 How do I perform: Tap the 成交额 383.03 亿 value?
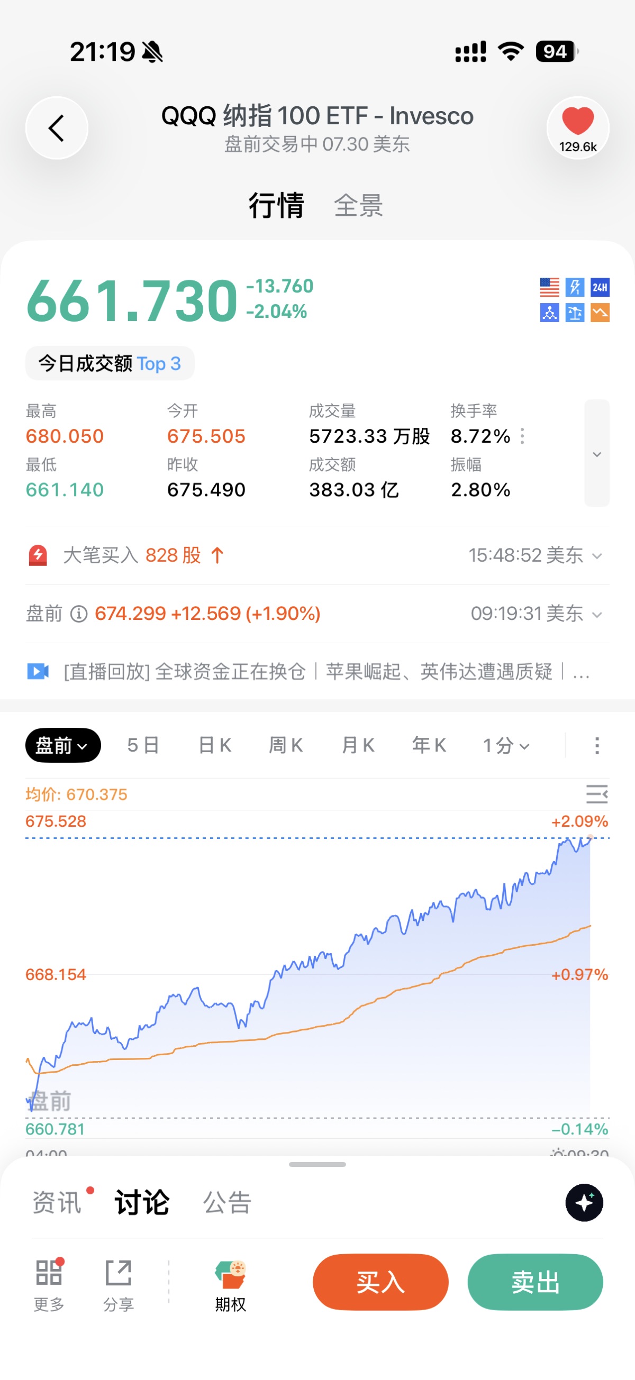pos(354,490)
